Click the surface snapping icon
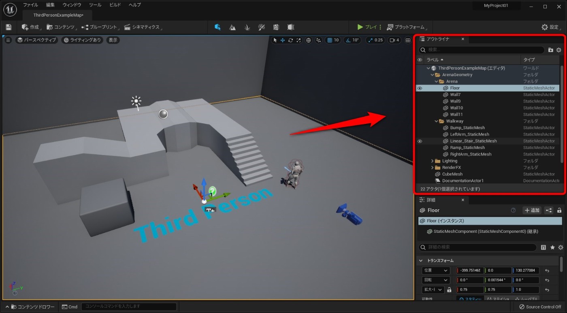The image size is (567, 313). pyautogui.click(x=319, y=40)
